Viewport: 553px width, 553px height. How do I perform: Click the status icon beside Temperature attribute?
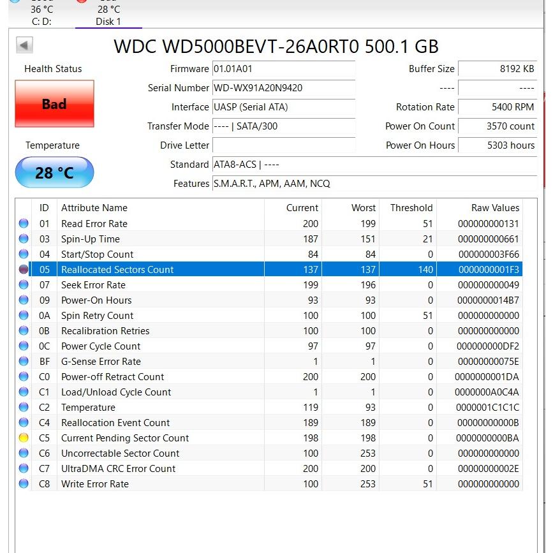click(24, 408)
